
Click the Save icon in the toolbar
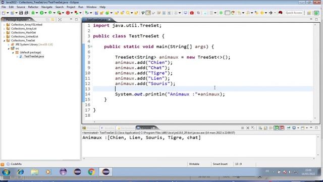21,13
